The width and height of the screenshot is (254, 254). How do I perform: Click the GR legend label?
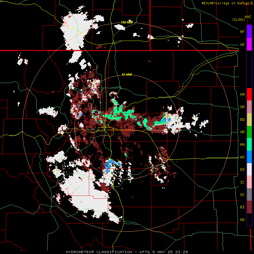(242, 107)
